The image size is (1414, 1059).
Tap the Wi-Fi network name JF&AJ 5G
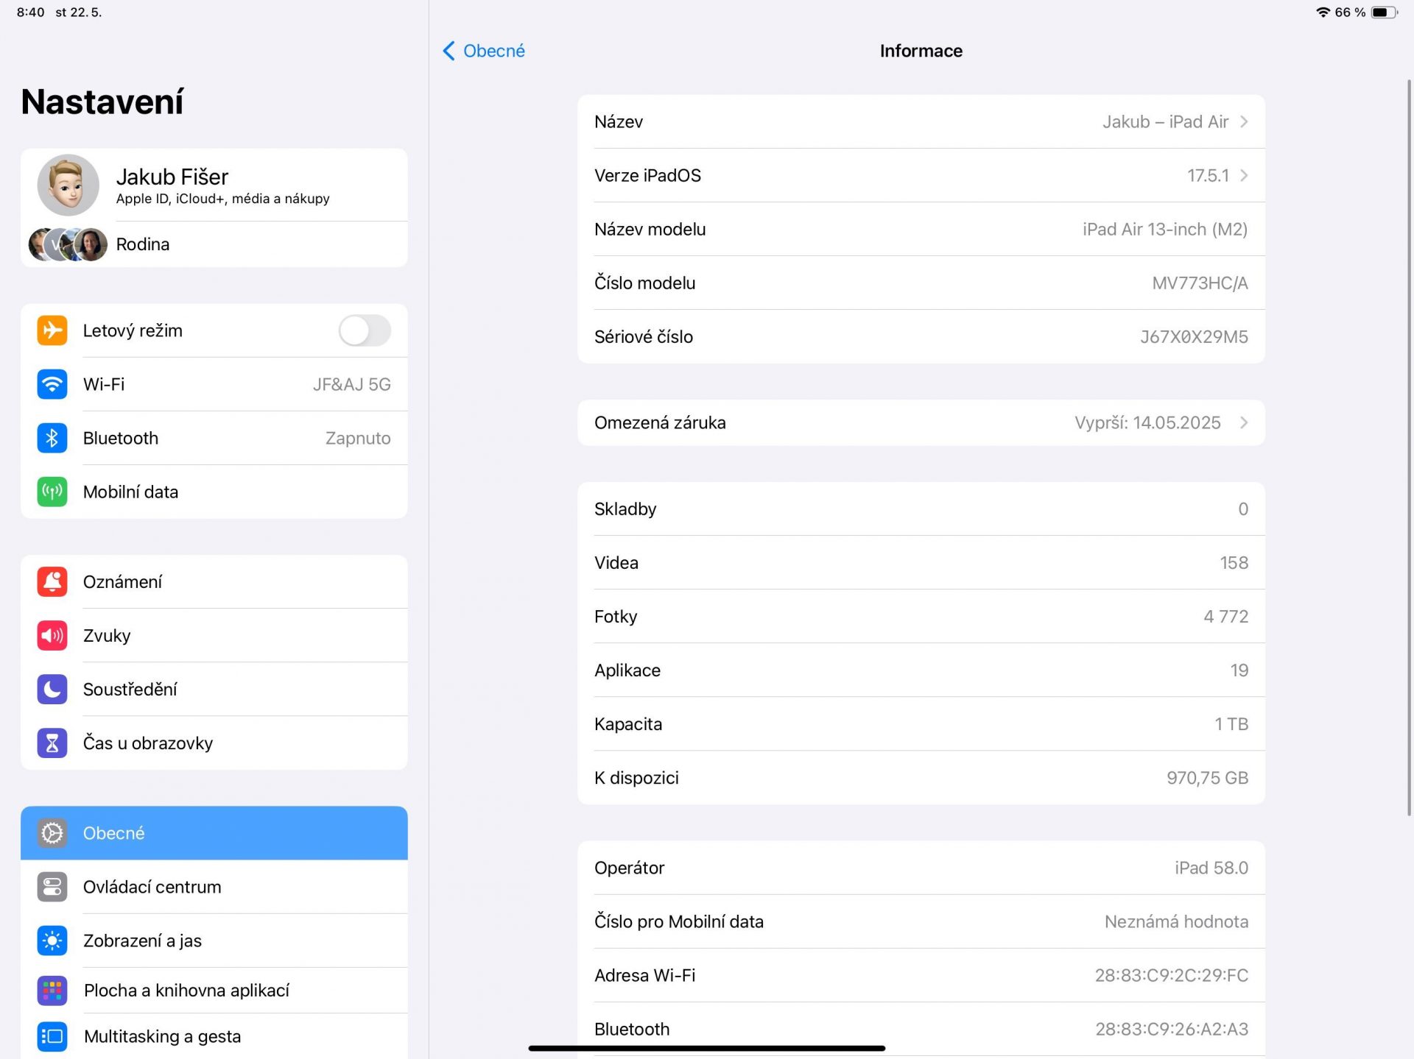(x=351, y=384)
